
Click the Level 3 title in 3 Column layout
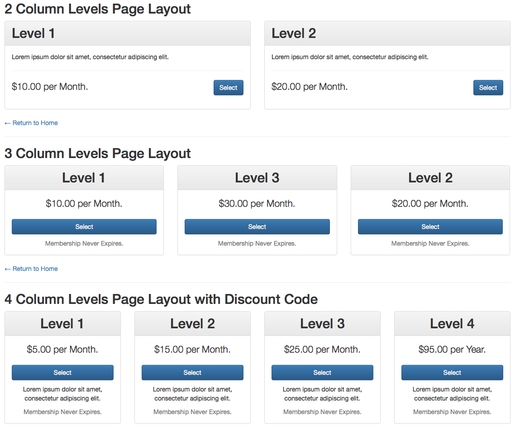[x=257, y=178]
